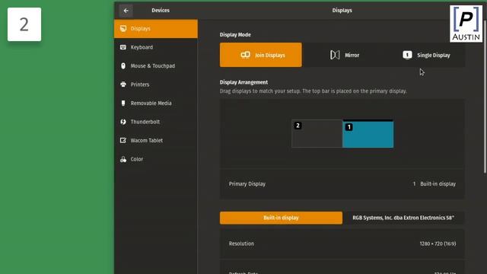Click the Displays sidebar icon
This screenshot has width=487, height=274.
pos(123,29)
